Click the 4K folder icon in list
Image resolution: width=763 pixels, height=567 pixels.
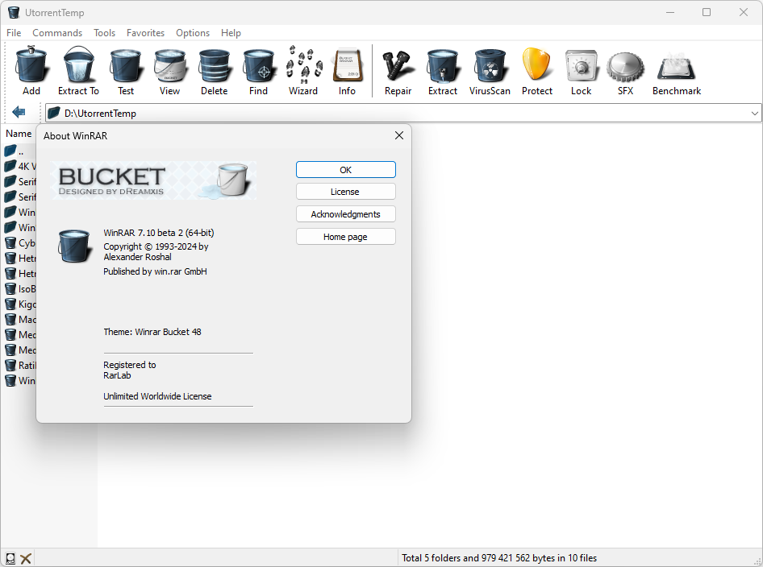point(10,166)
